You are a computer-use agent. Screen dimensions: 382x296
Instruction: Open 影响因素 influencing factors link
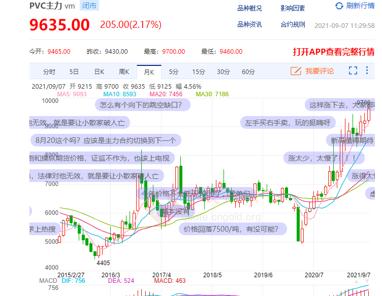(293, 9)
